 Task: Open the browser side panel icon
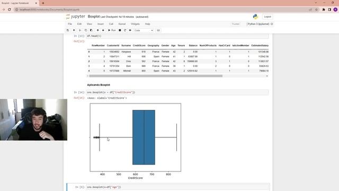pos(329,10)
